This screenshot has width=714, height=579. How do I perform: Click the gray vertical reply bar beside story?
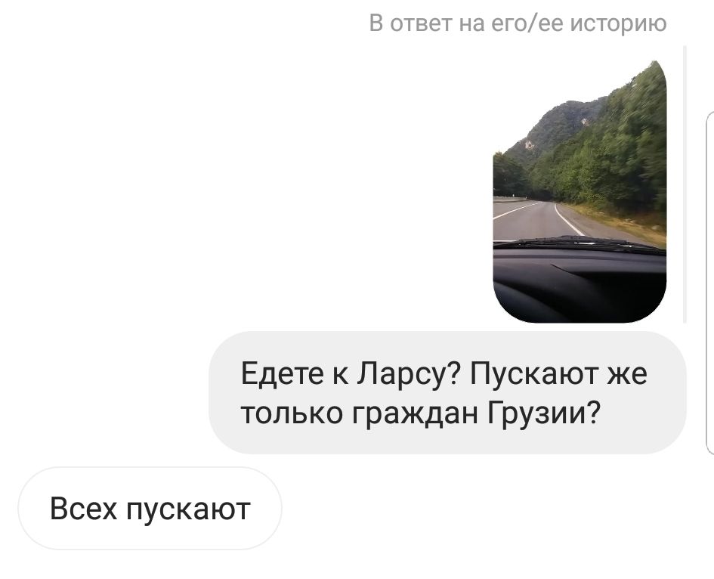[685, 184]
